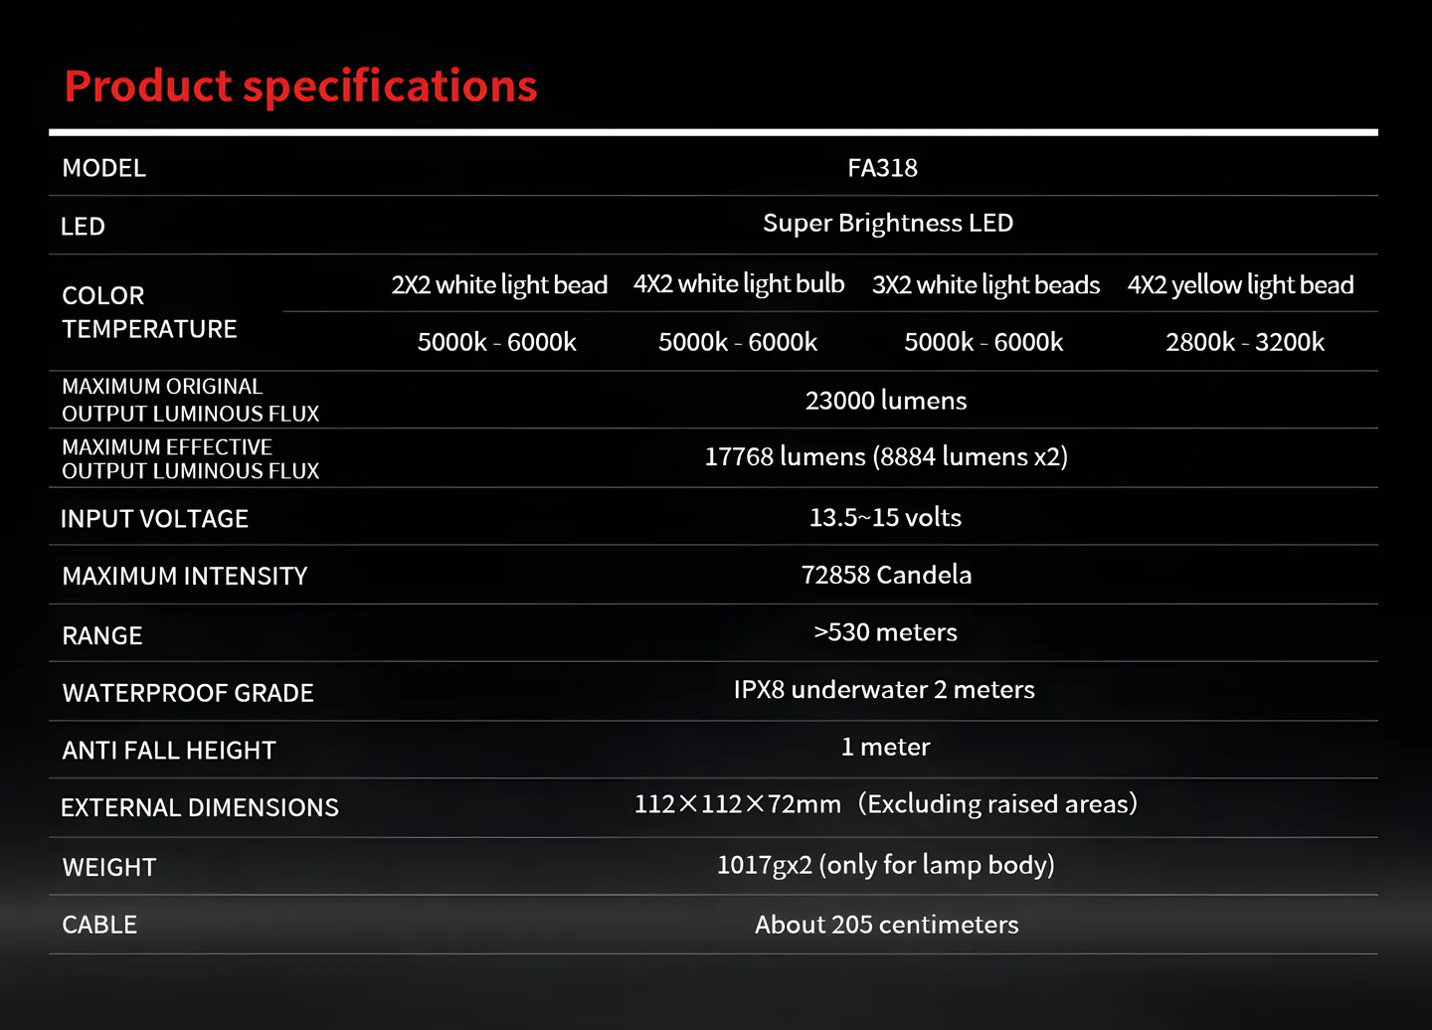1432x1030 pixels.
Task: Select the MODEL row label
Action: (103, 168)
